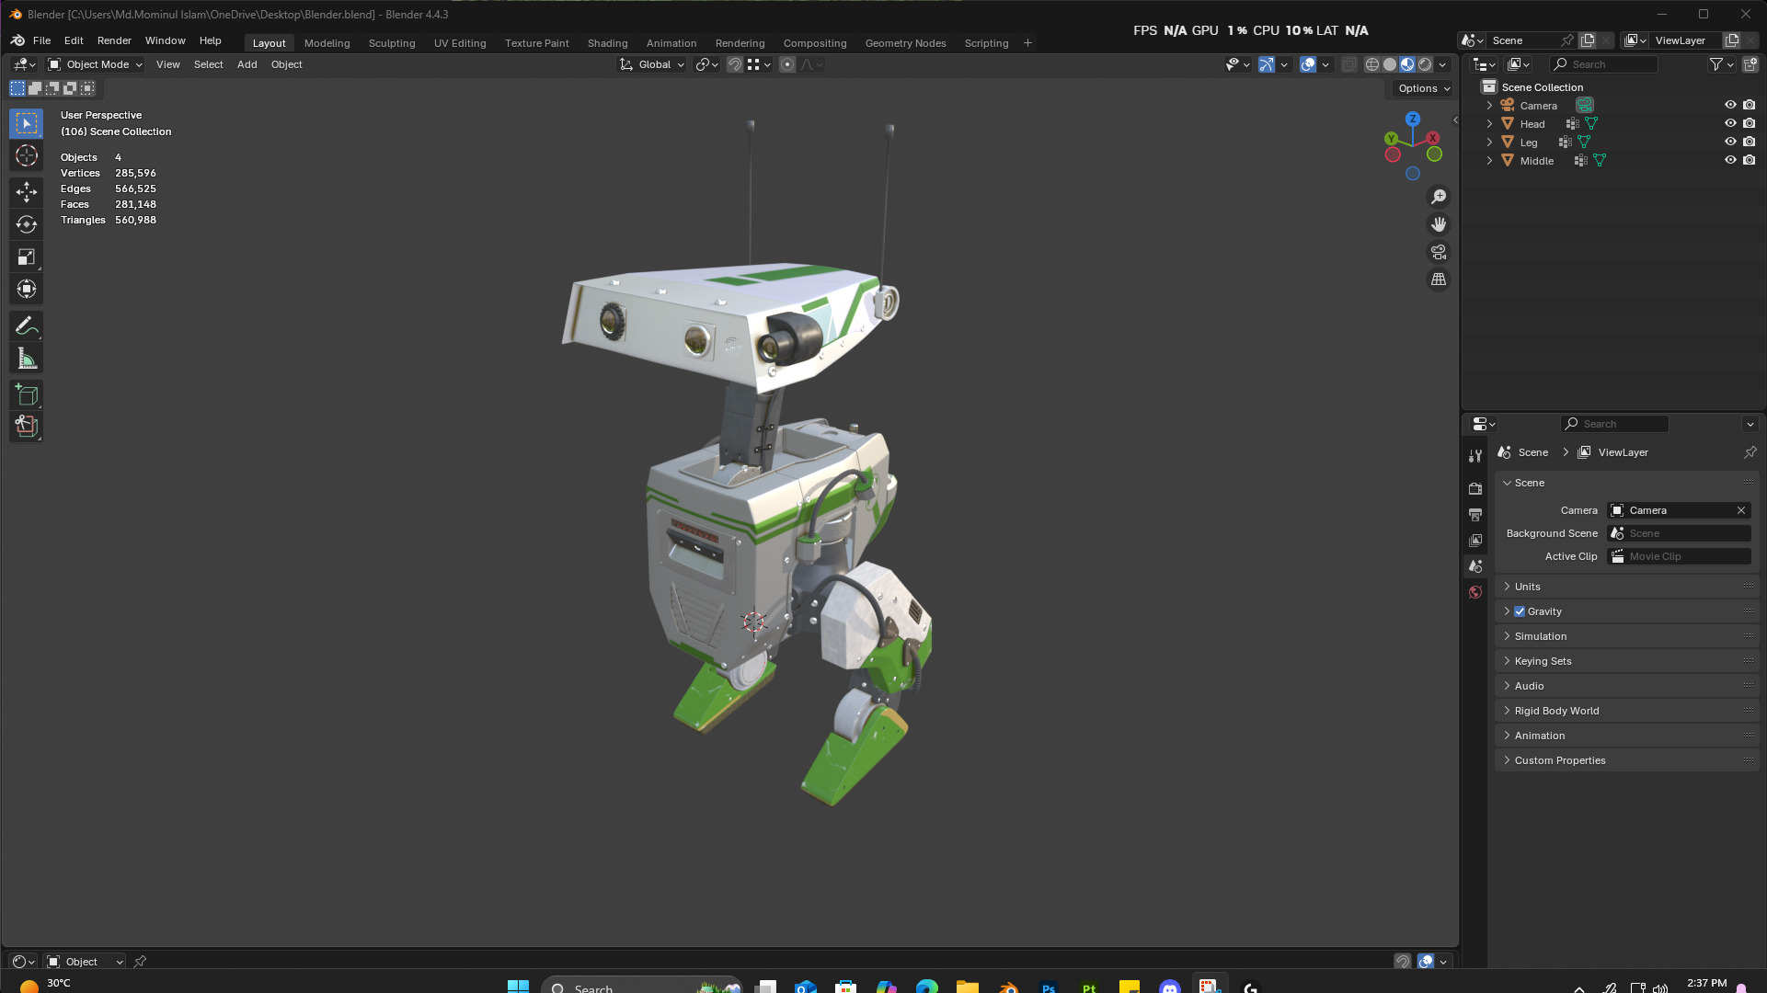Screen dimensions: 1767x993
Task: Open the Render properties tab
Action: click(1475, 488)
